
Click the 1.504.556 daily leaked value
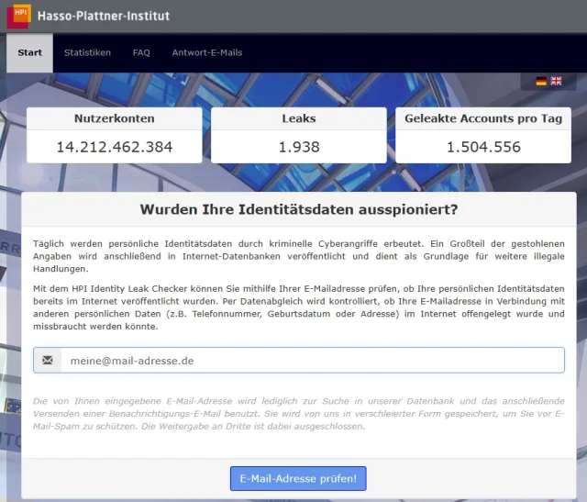point(483,147)
